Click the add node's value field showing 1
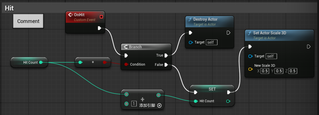Screen dimensions: 319x115 [133, 104]
